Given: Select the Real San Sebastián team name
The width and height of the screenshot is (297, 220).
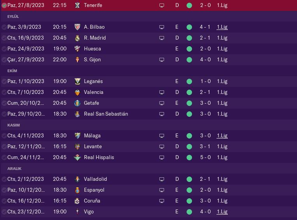Looking at the screenshot, I should point(106,114).
